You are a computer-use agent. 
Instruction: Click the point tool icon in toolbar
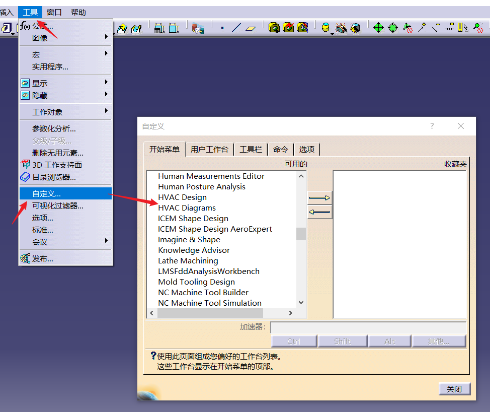pos(222,28)
